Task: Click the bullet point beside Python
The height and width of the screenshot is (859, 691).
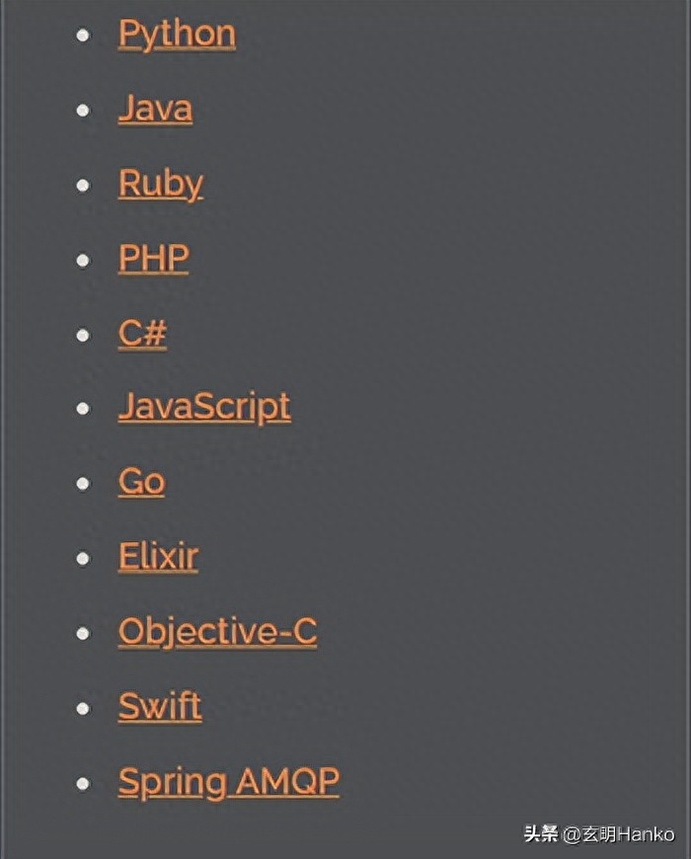Action: (x=83, y=36)
